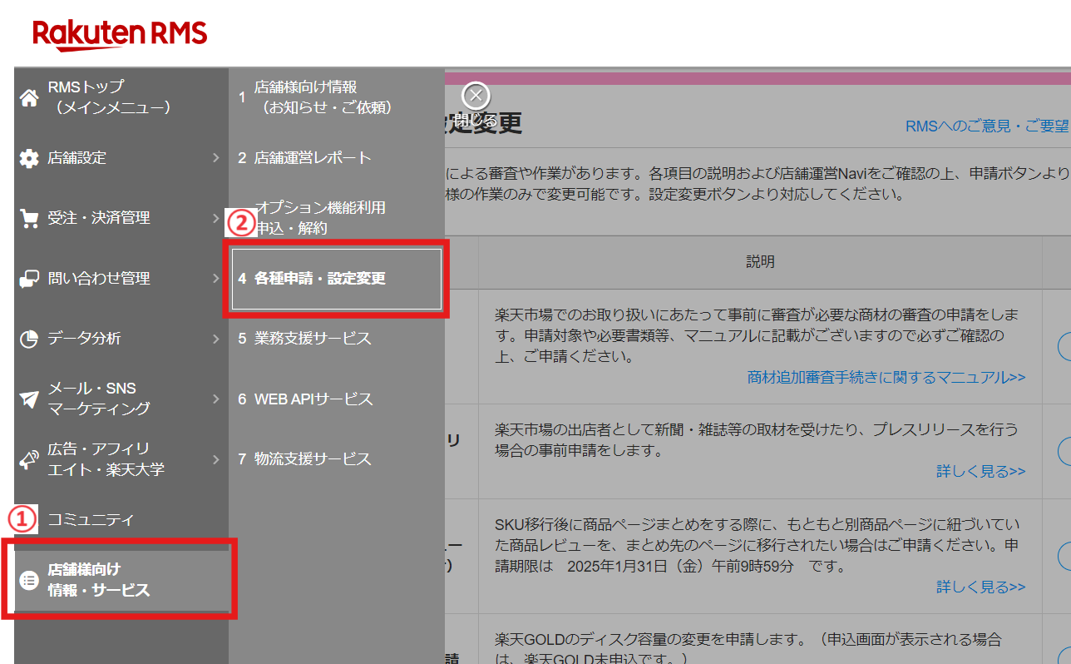Expand the 店舗設定 chevron

pyautogui.click(x=215, y=158)
